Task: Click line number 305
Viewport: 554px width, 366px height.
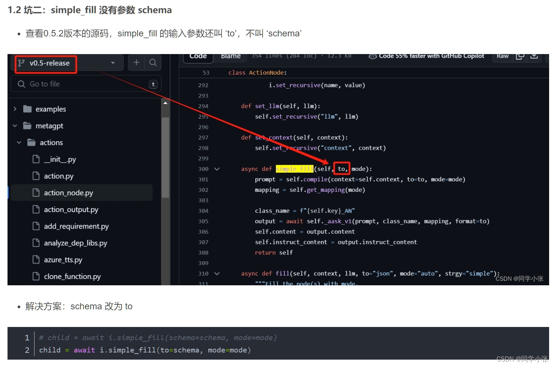Action: tap(203, 221)
